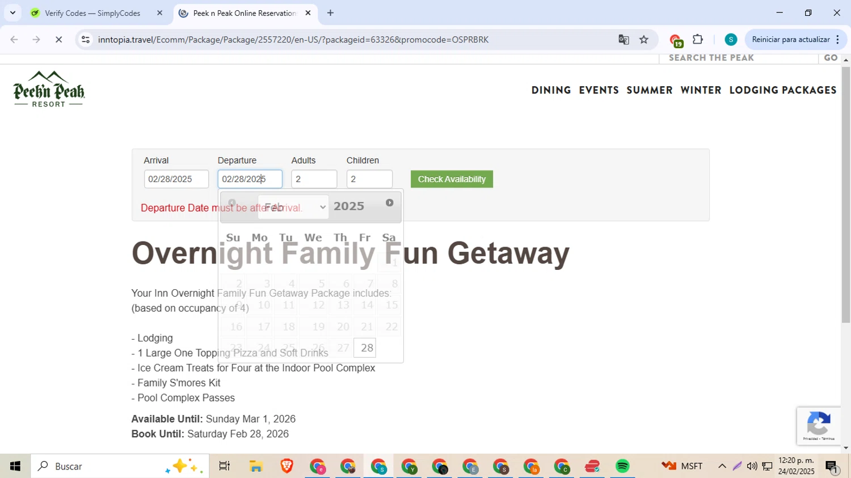Open the clock showing 12:20 p. m.

tap(796, 466)
